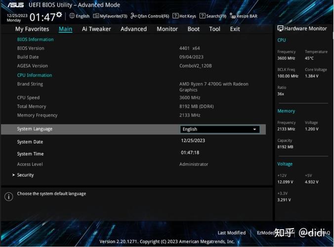334x247 pixels.
Task: Select the System Date value 12/25/2023
Action: (193, 140)
